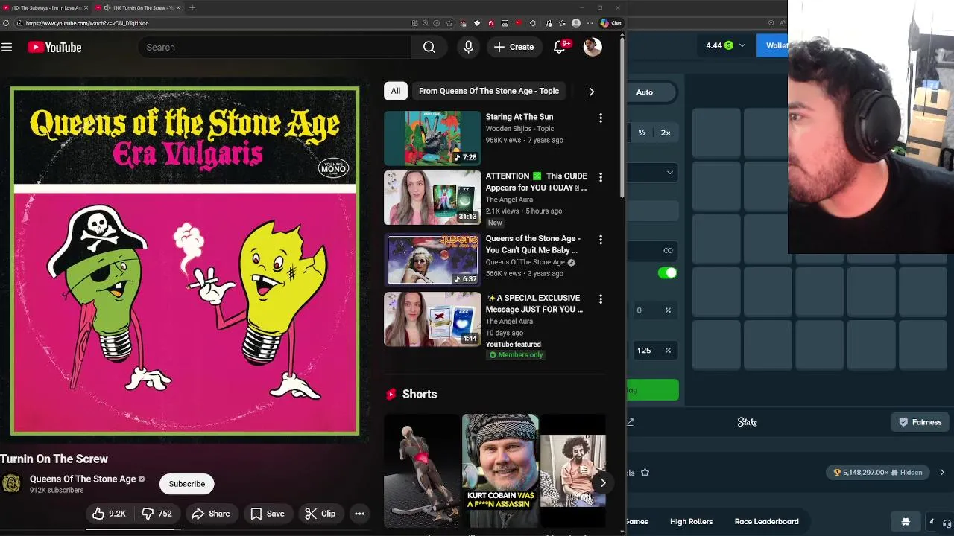Switch to Auto mode in Stake panel

point(645,92)
